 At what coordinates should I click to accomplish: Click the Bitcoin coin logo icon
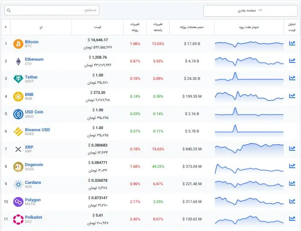pyautogui.click(x=18, y=44)
